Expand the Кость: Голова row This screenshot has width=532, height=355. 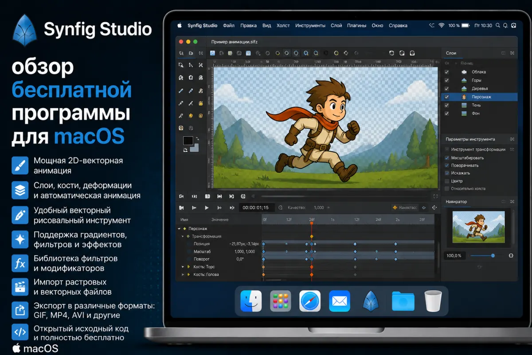[x=183, y=274]
